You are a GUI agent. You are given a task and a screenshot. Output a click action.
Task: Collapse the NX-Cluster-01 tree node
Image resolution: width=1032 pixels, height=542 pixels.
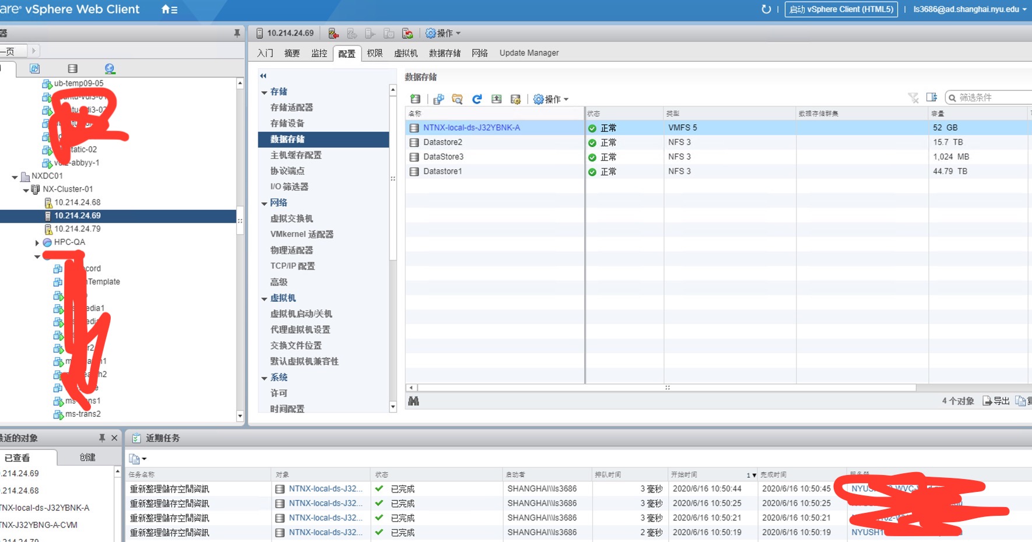(26, 190)
